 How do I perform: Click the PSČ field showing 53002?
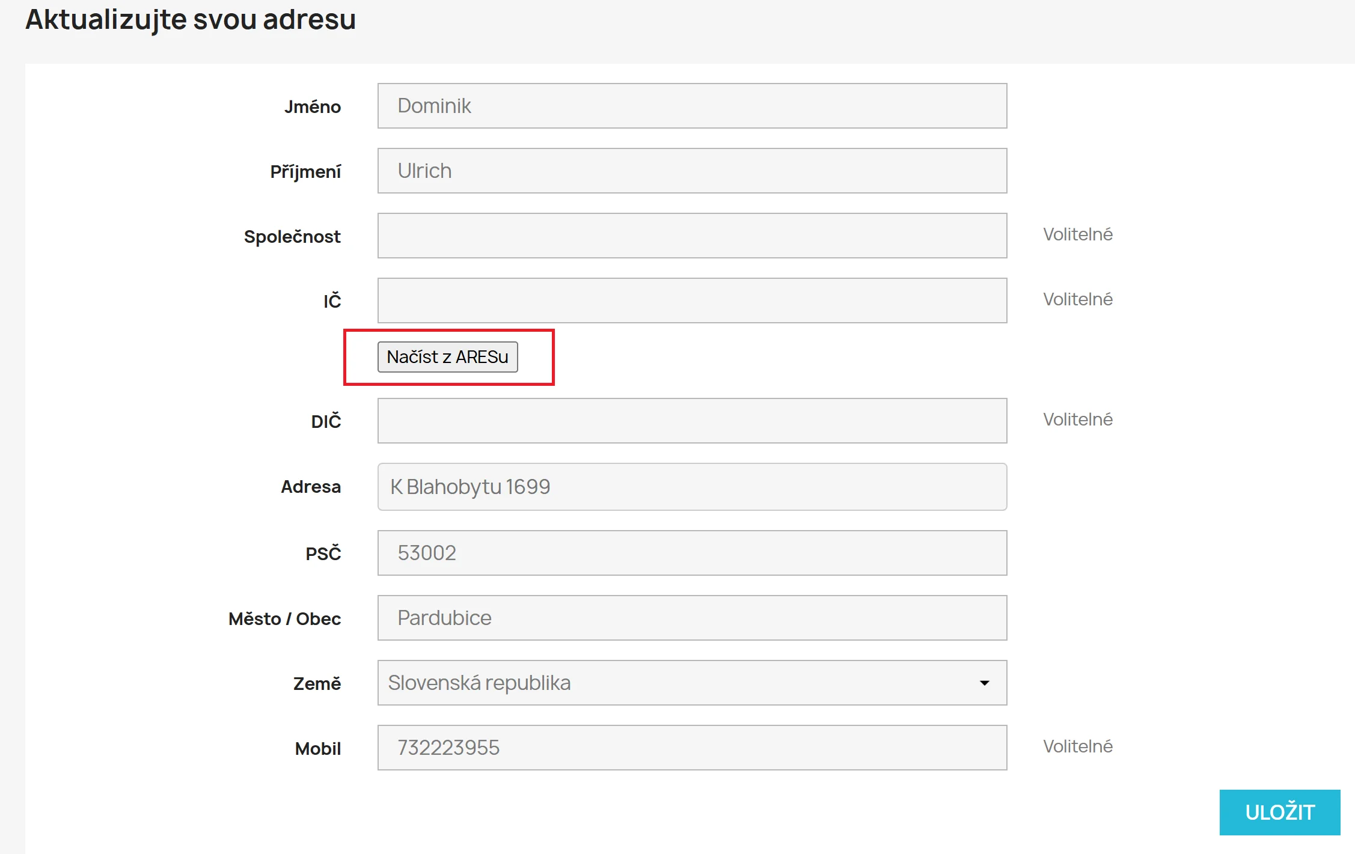point(692,553)
